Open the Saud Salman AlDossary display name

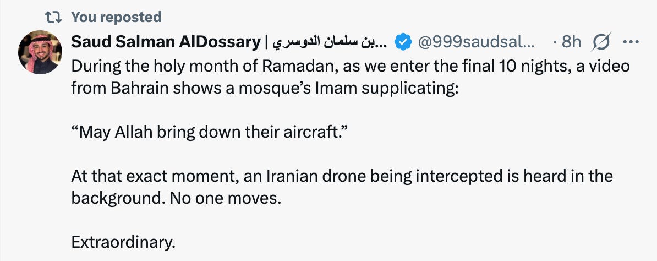pyautogui.click(x=166, y=42)
